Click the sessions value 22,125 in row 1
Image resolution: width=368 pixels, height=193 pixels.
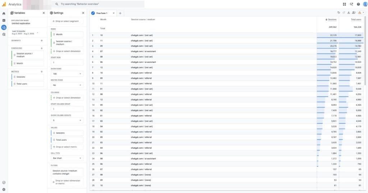333,35
